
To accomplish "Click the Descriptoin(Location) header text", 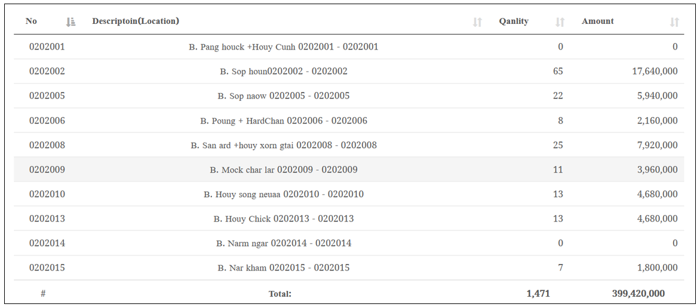I will tap(136, 21).
